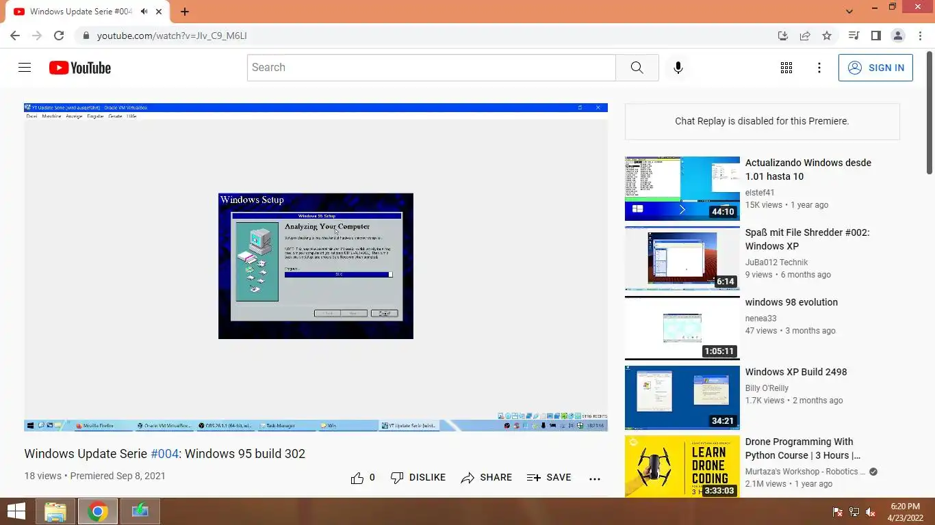Bookmark this page with the star
Viewport: 935px width, 525px height.
[827, 36]
